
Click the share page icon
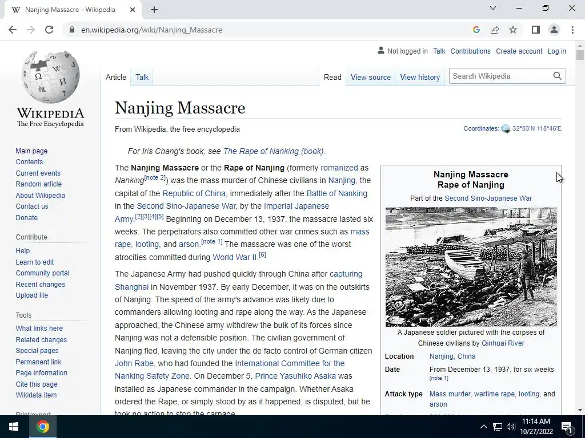tap(495, 30)
